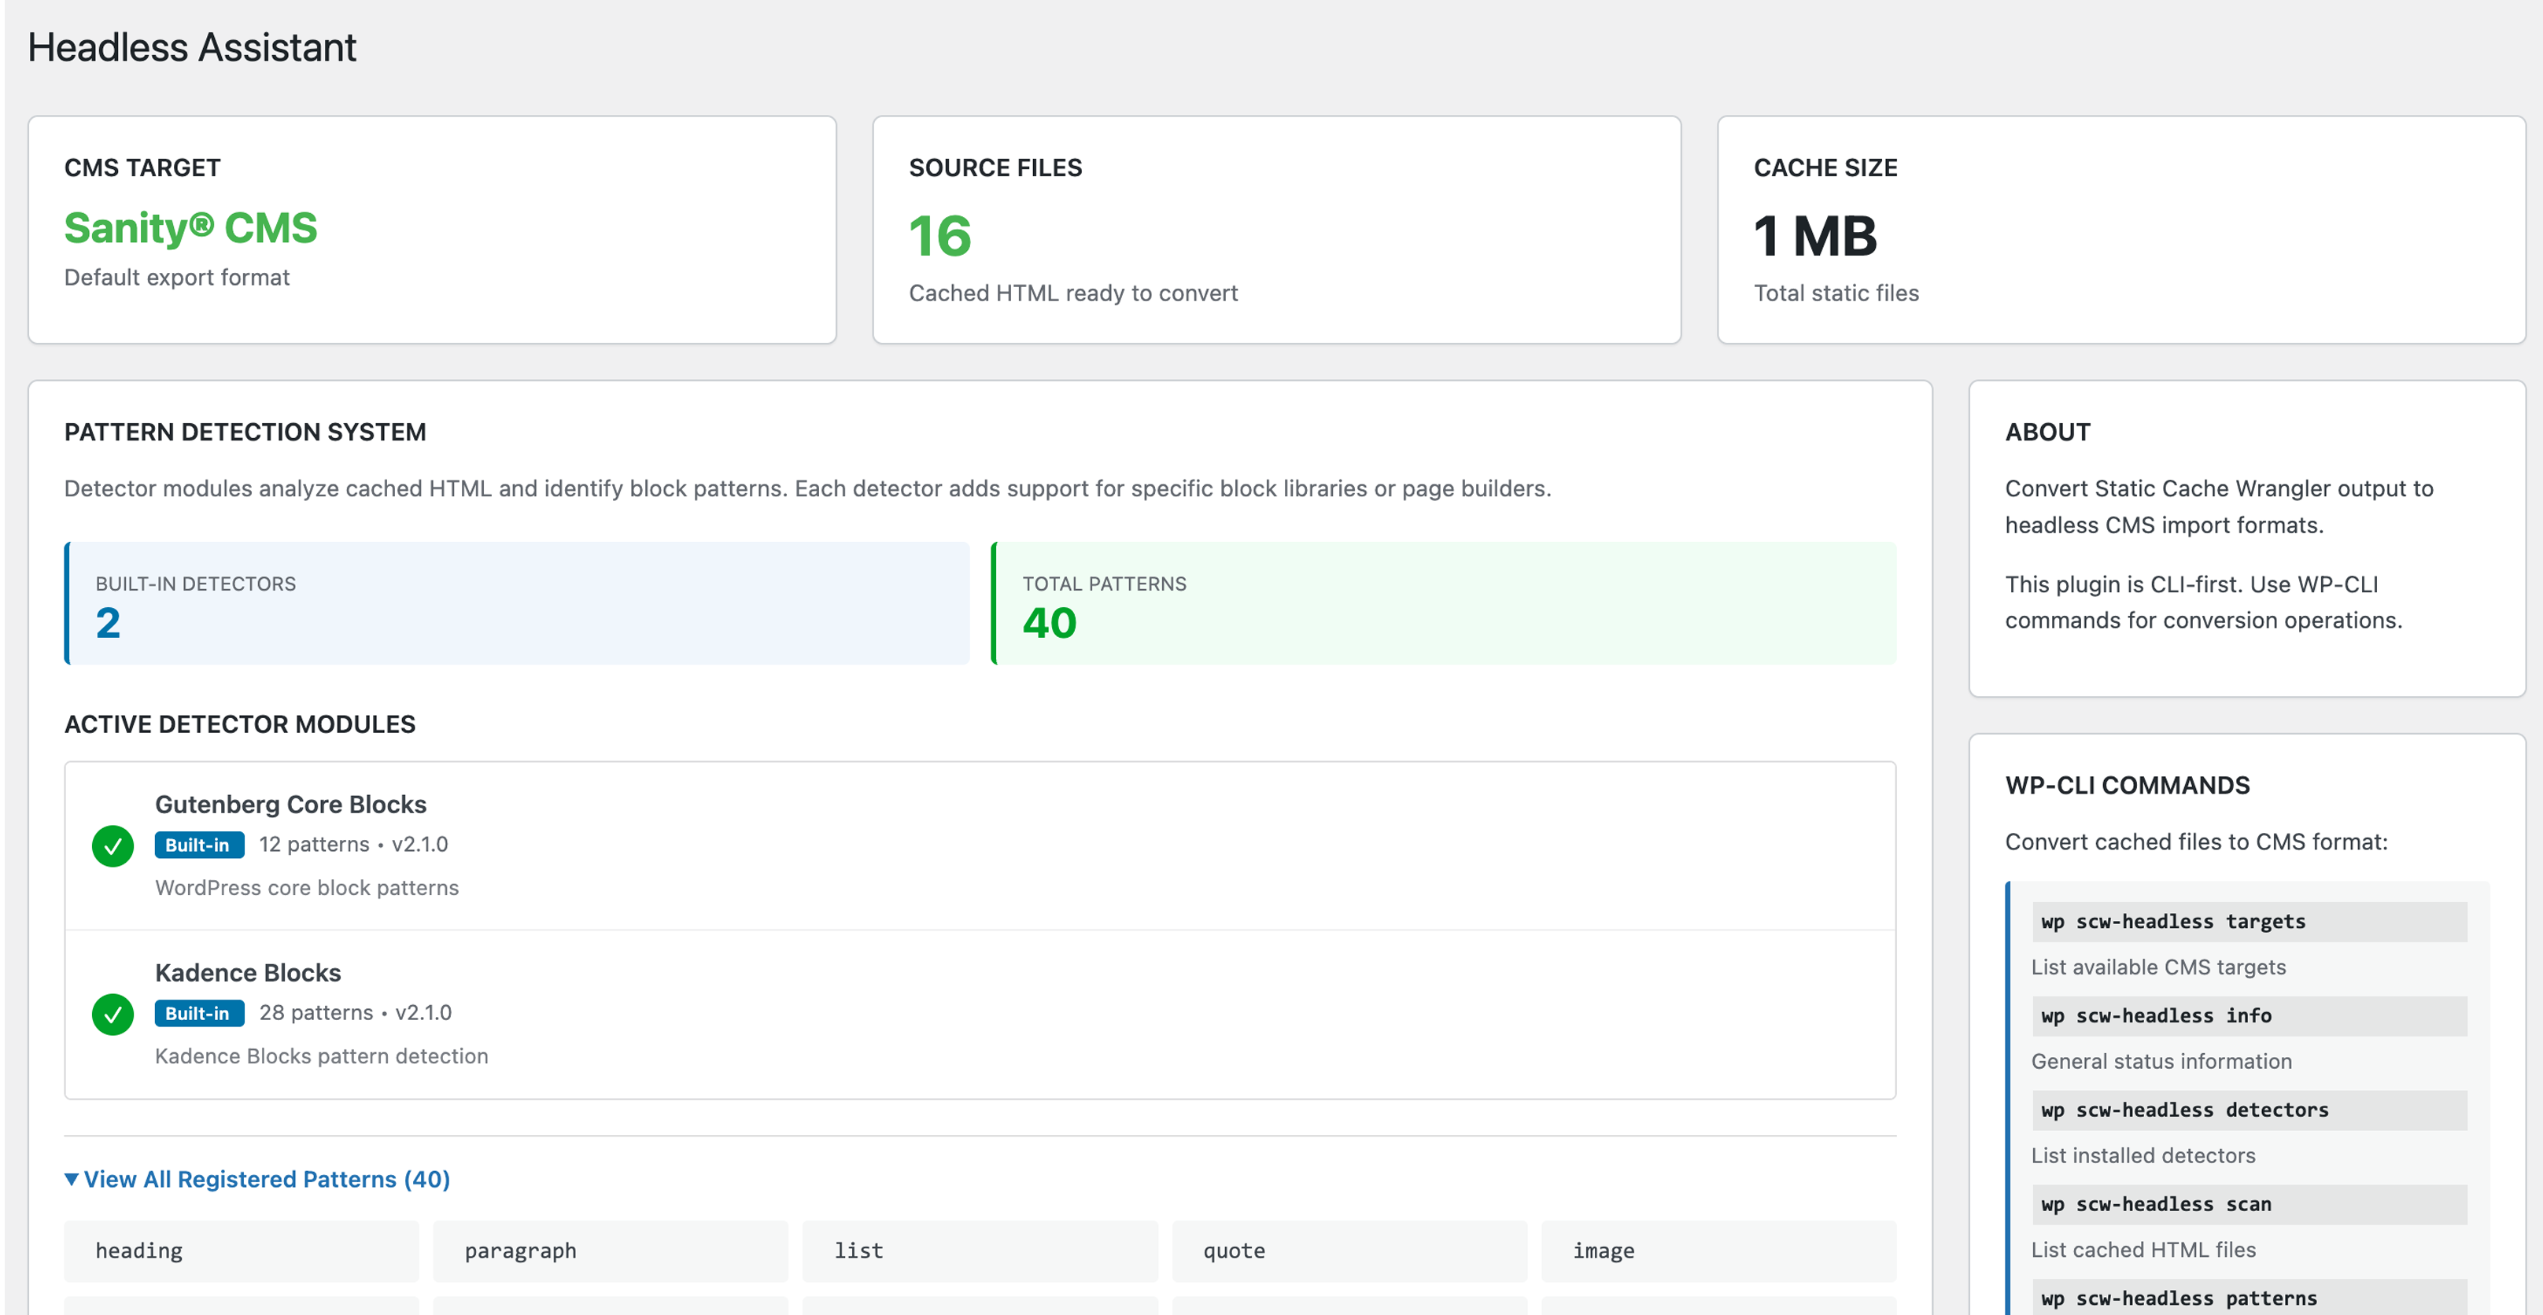Viewport: 2543px width, 1315px height.
Task: Click the heading pattern tag
Action: [240, 1250]
